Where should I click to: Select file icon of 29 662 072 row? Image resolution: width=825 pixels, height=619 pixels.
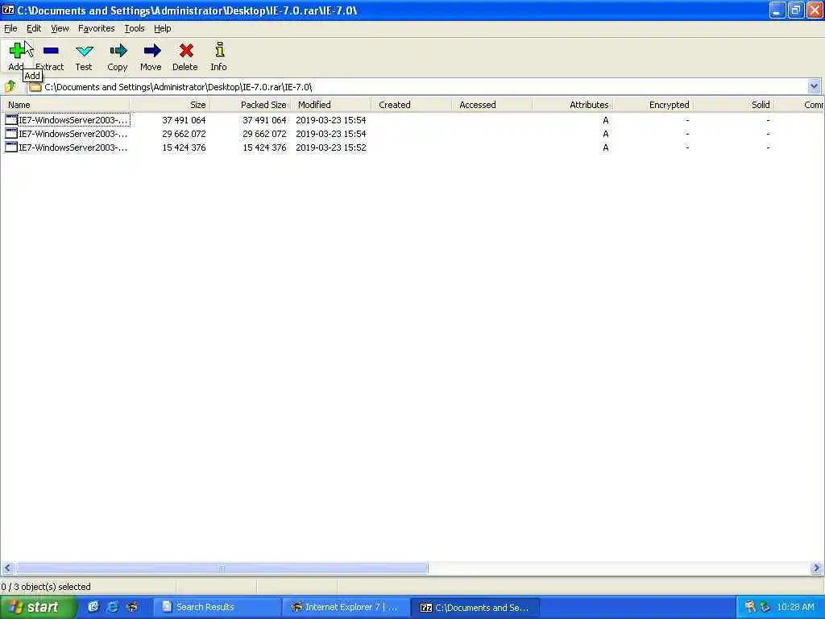11,134
